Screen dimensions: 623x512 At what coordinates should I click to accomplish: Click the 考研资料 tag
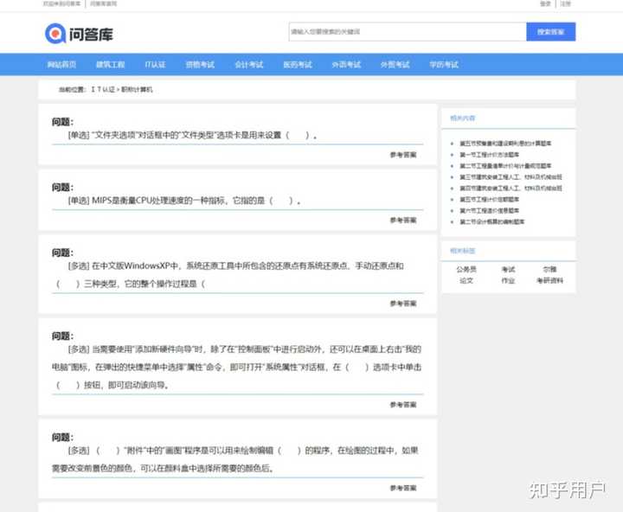[x=550, y=280]
